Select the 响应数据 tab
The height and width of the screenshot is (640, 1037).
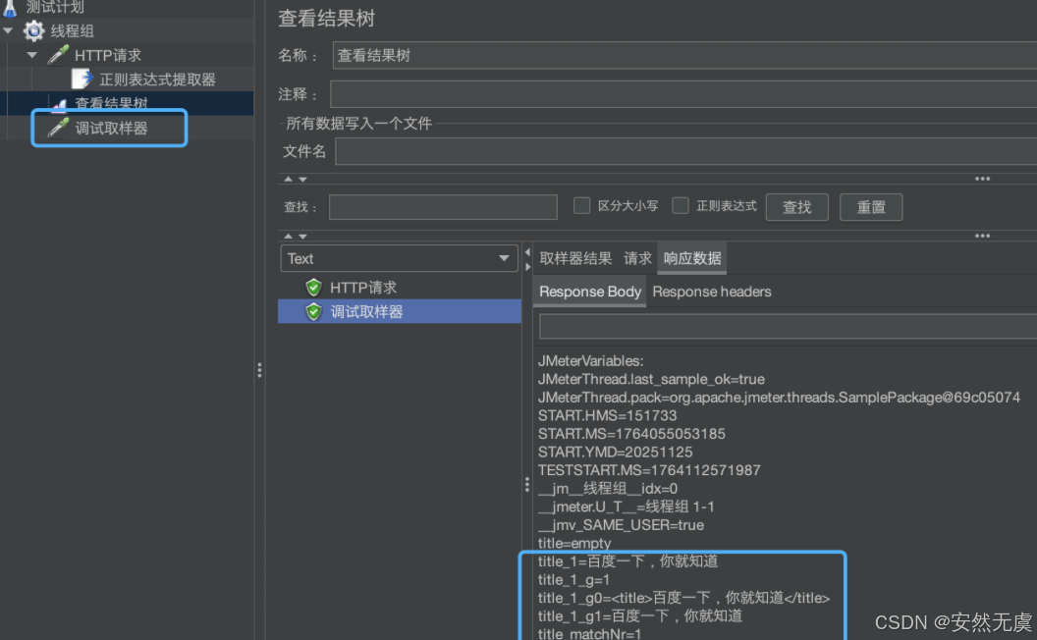(691, 258)
